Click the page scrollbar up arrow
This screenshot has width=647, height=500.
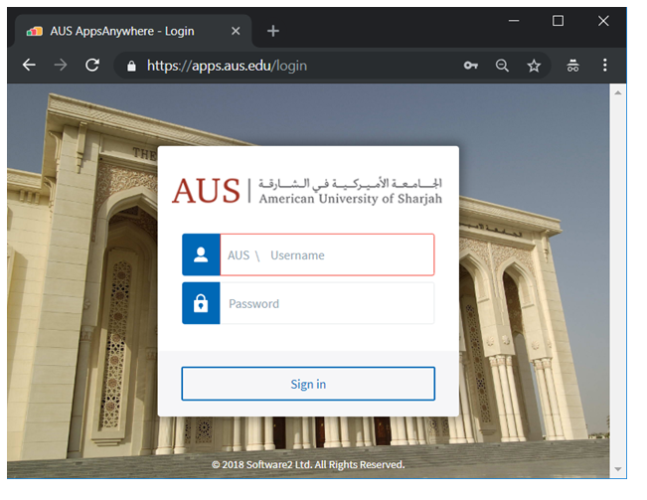coord(618,92)
